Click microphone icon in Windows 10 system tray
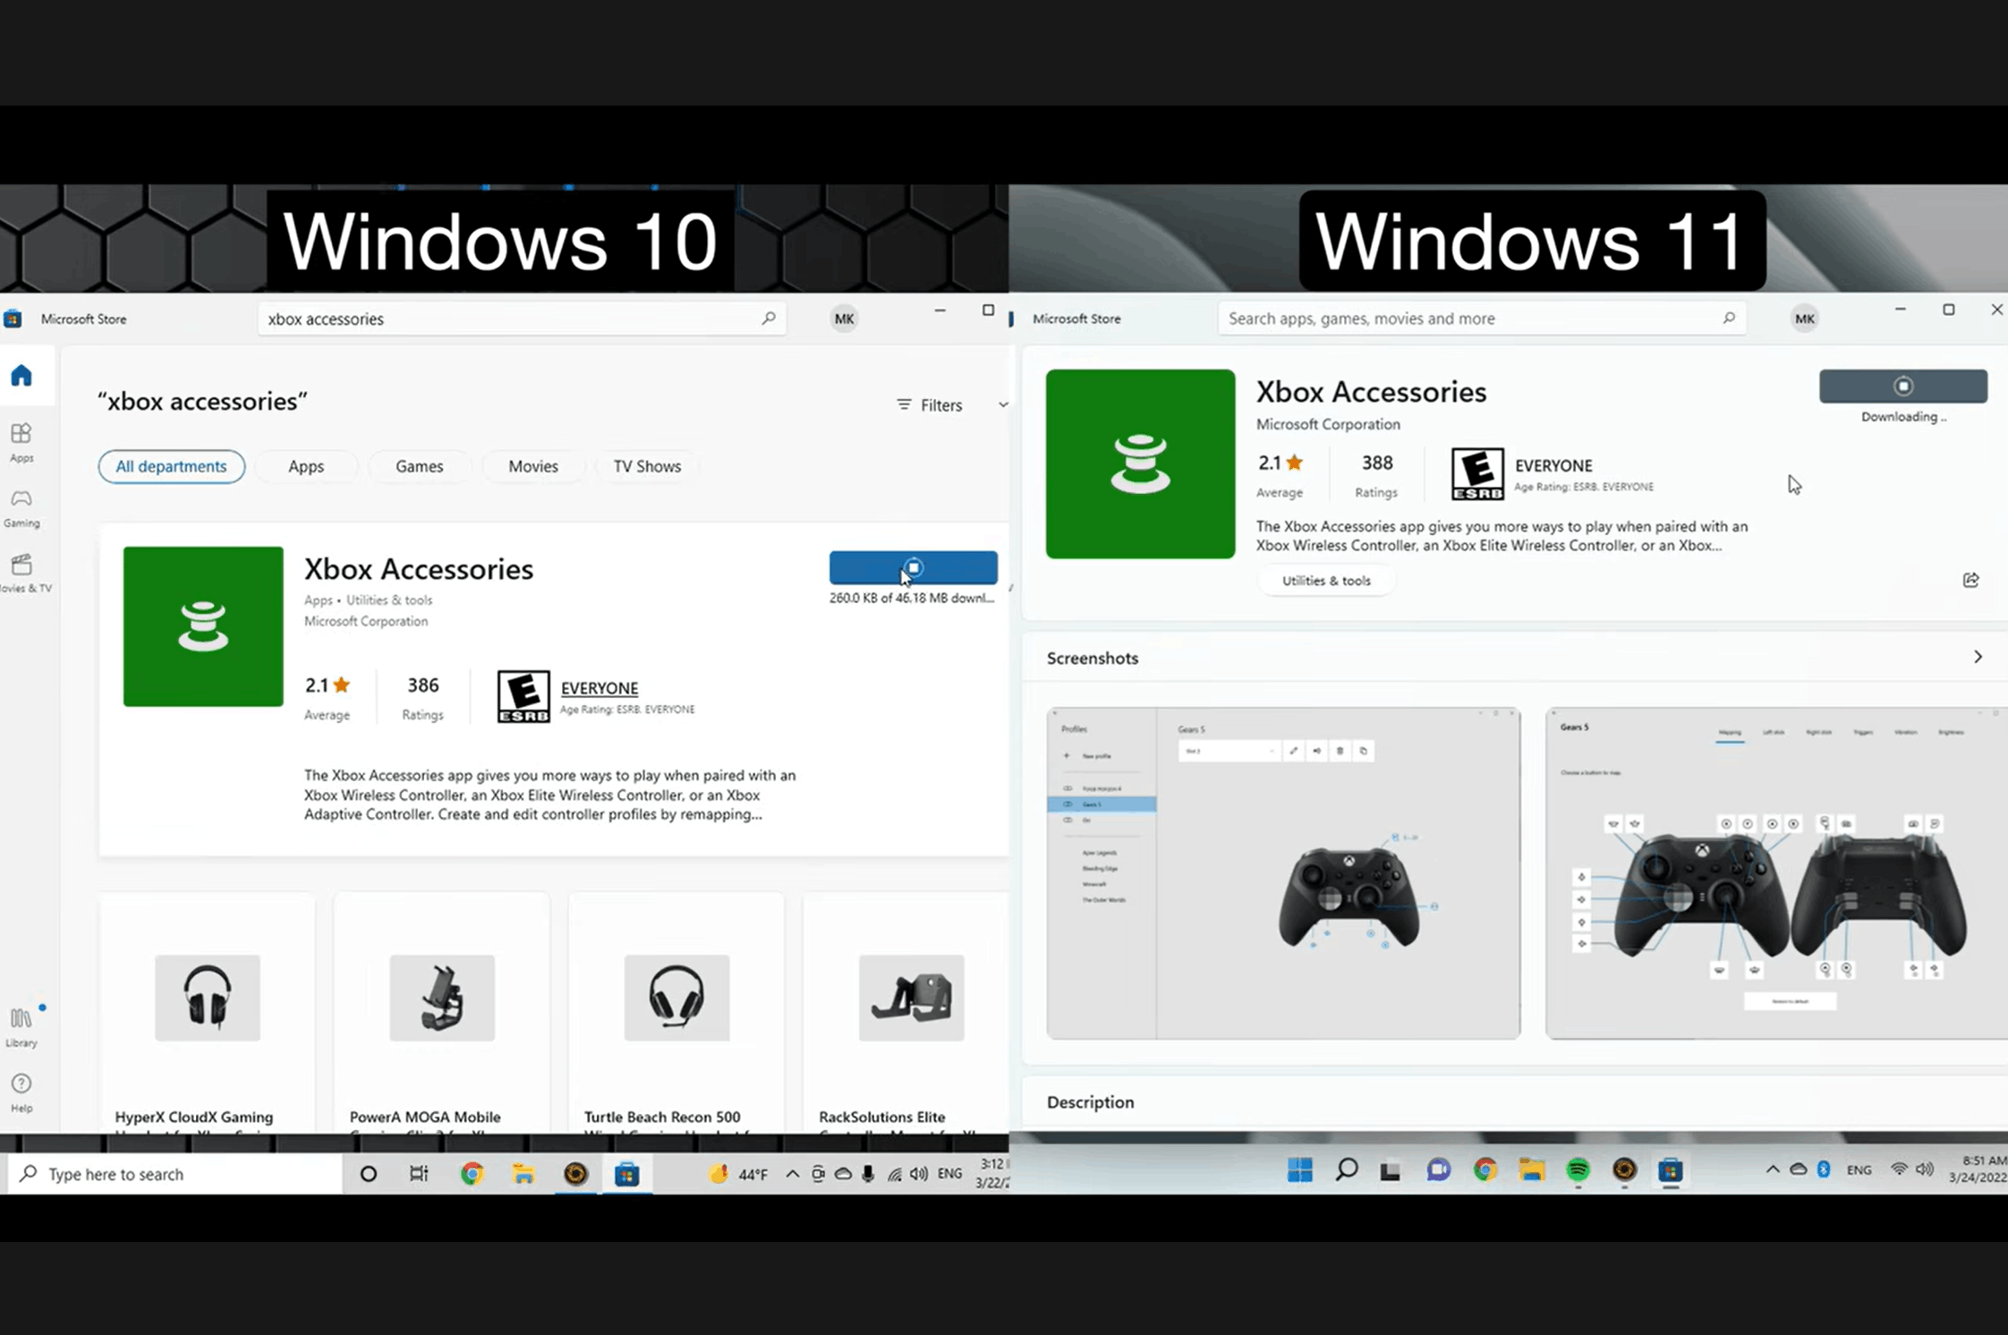The width and height of the screenshot is (2008, 1335). point(868,1174)
